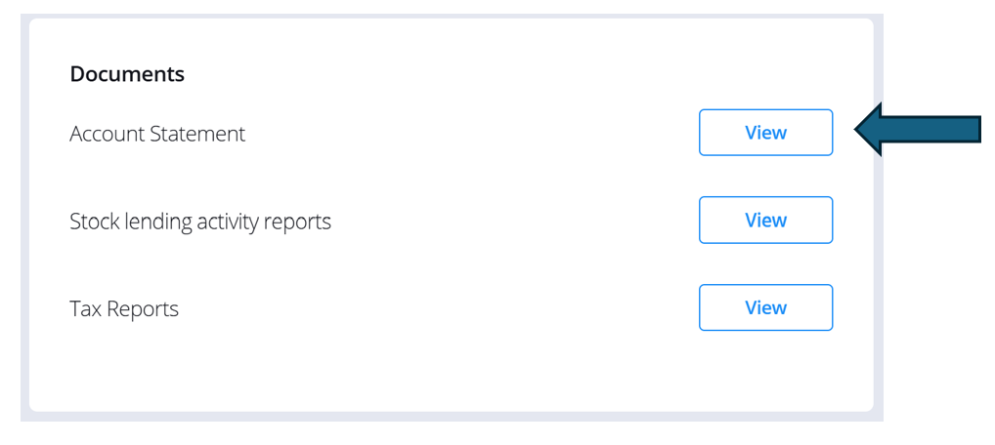Viewport: 995px width, 445px height.
Task: Click View next to Account Statement
Action: 765,133
